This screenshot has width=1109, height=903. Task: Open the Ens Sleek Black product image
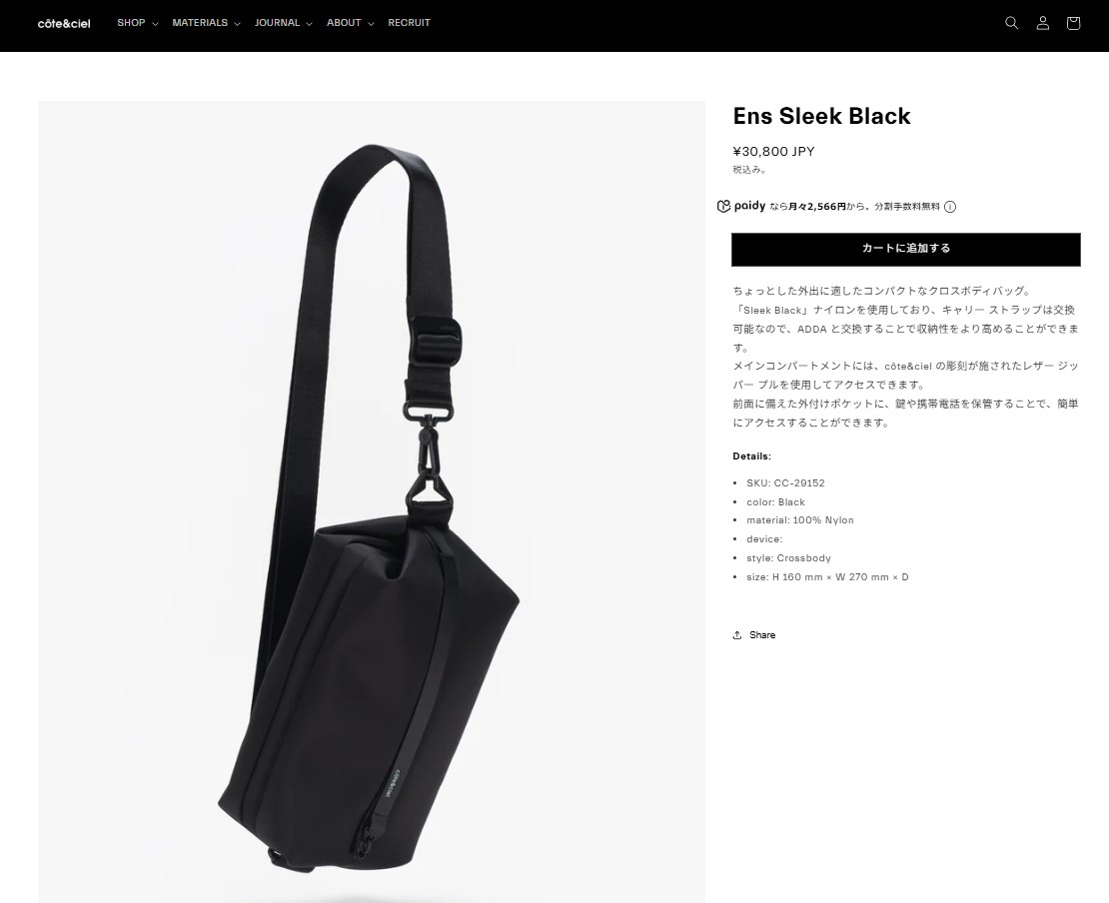pyautogui.click(x=372, y=502)
